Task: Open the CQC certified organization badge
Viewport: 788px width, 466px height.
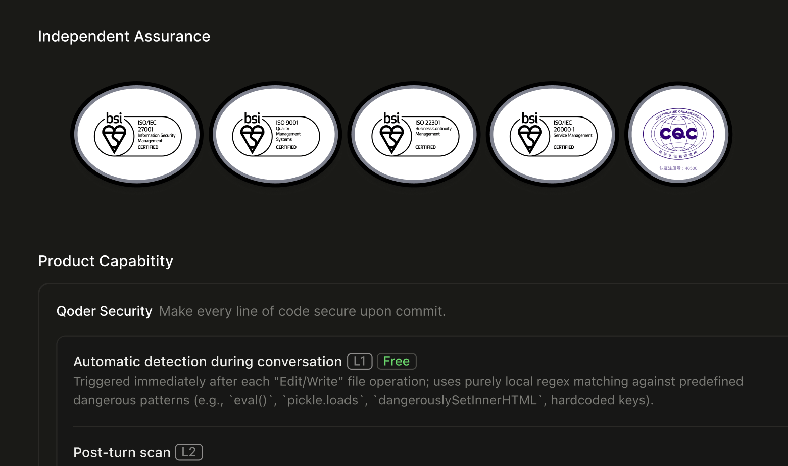Action: coord(678,134)
